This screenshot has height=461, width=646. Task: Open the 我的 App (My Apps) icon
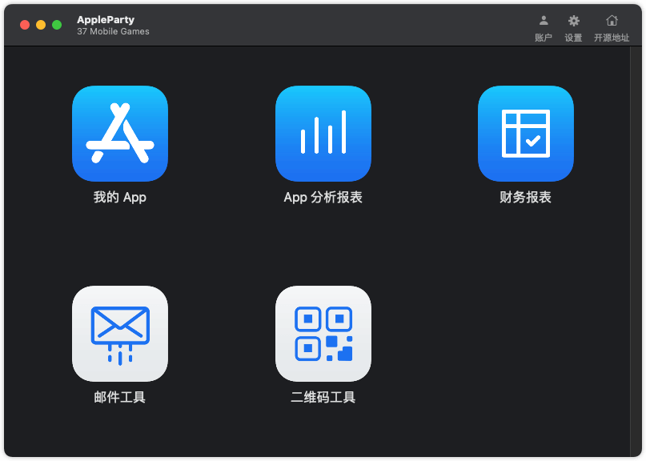(x=120, y=134)
